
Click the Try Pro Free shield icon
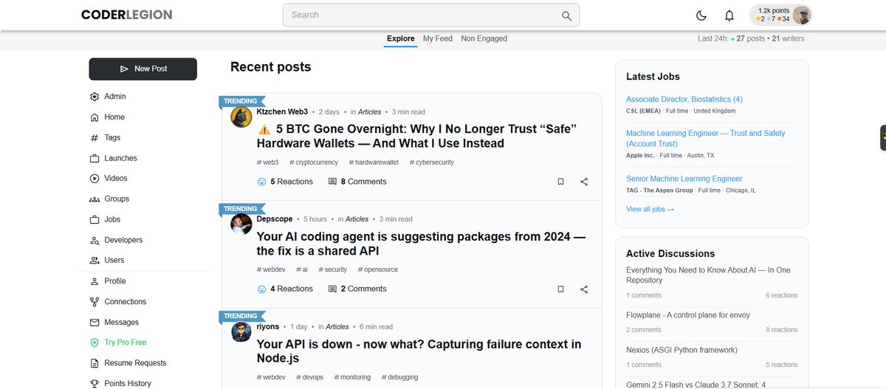pos(95,342)
